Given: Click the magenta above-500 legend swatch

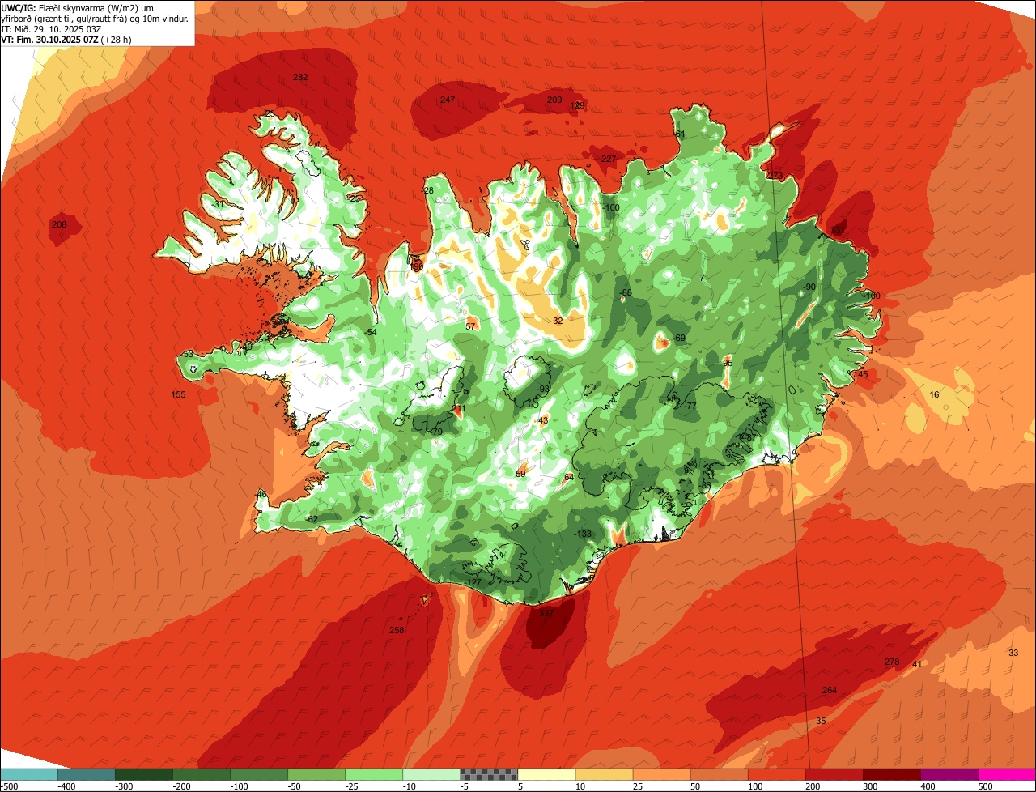Looking at the screenshot, I should pos(1007,774).
